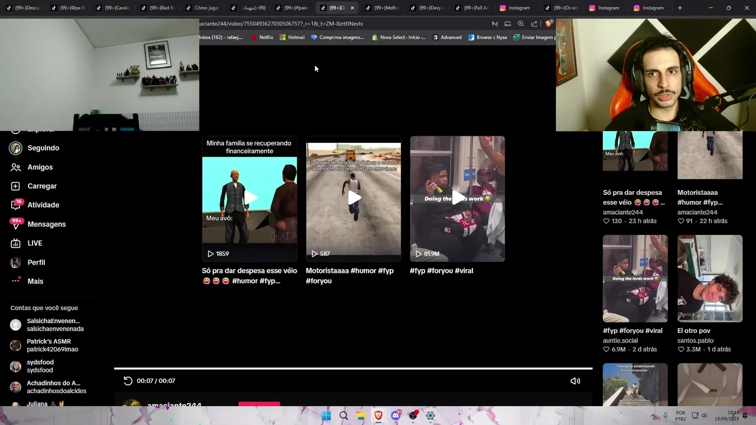Switch to the 'Cómo jugar' tab
The height and width of the screenshot is (425, 756).
(x=202, y=8)
